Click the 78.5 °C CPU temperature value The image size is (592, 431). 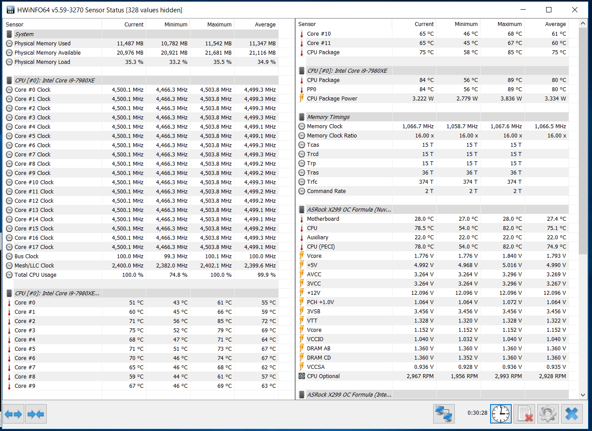click(x=424, y=228)
